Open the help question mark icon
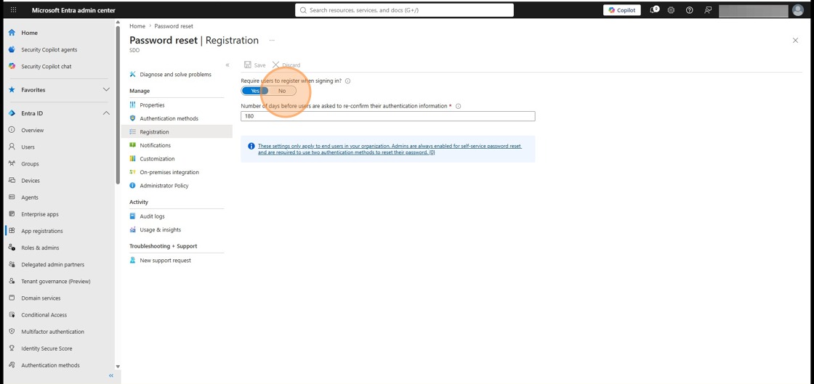Screen dimensions: 814x384 [690, 10]
